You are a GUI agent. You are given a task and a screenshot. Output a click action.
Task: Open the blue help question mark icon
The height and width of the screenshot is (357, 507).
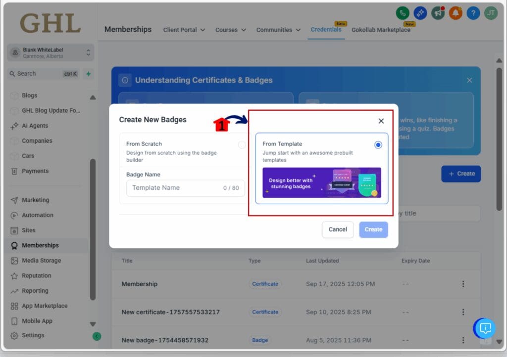click(473, 13)
